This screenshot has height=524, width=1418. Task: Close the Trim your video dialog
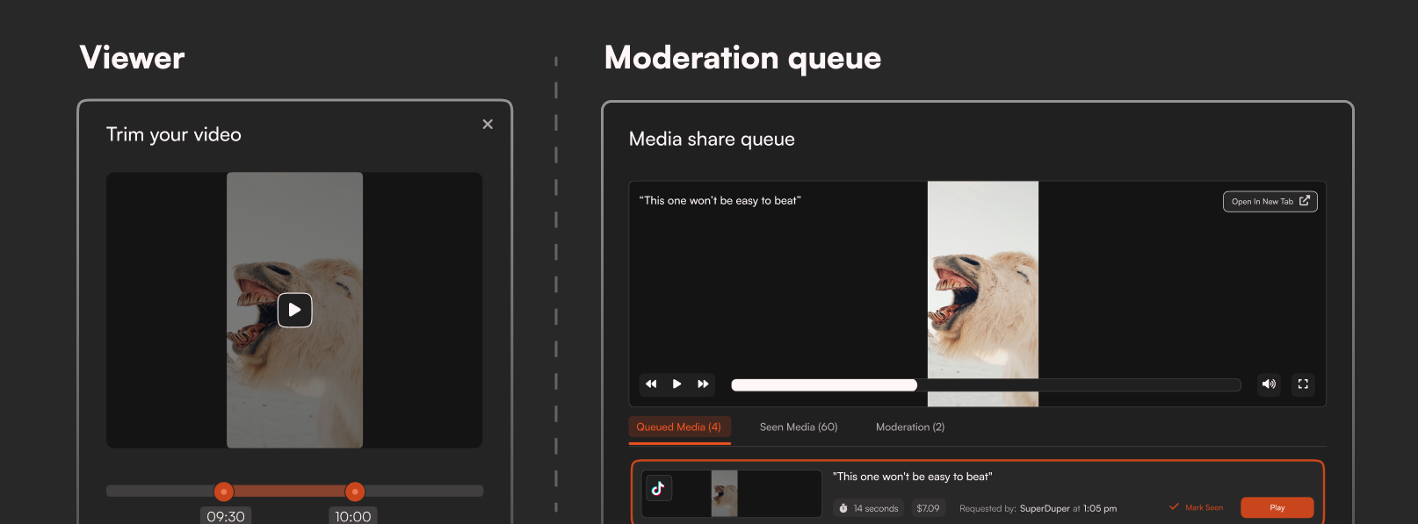point(488,125)
